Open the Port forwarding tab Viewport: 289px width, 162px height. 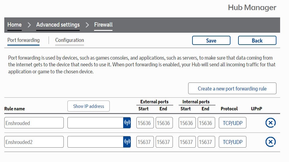[23, 40]
